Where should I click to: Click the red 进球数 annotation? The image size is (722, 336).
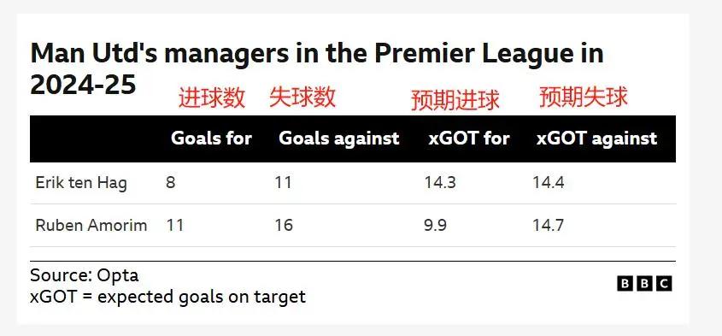point(212,98)
